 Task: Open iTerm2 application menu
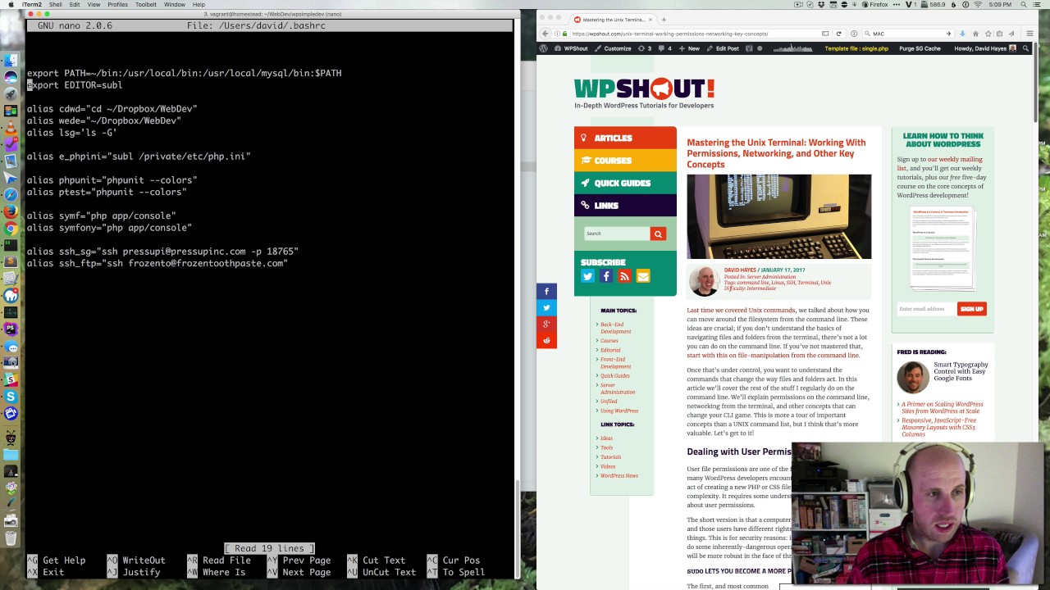(32, 4)
